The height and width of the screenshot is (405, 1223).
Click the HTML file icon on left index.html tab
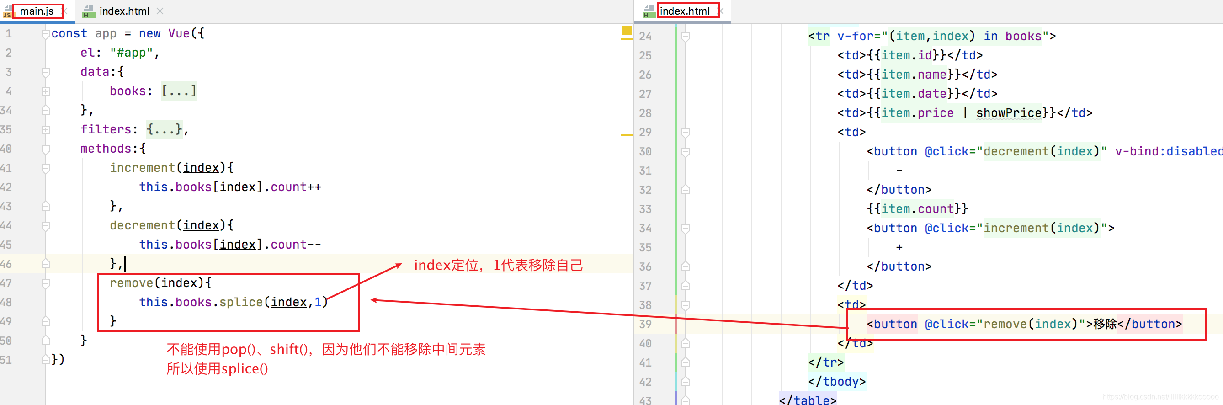coord(88,11)
